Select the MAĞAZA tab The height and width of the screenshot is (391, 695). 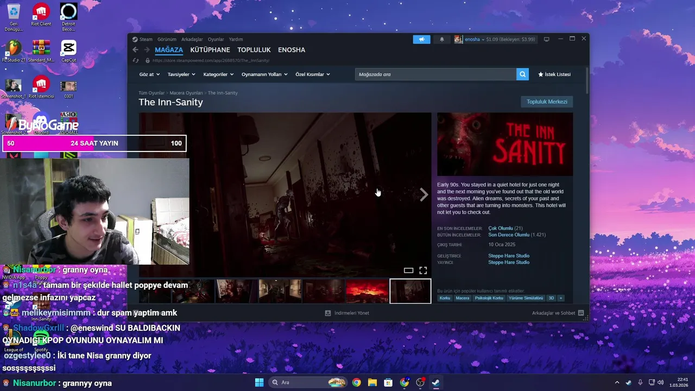(x=169, y=49)
